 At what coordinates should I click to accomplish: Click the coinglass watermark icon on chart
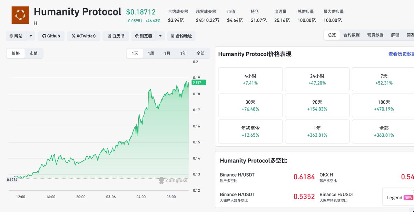point(161,180)
